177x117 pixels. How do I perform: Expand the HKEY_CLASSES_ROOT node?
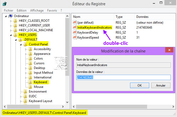tap(11, 21)
